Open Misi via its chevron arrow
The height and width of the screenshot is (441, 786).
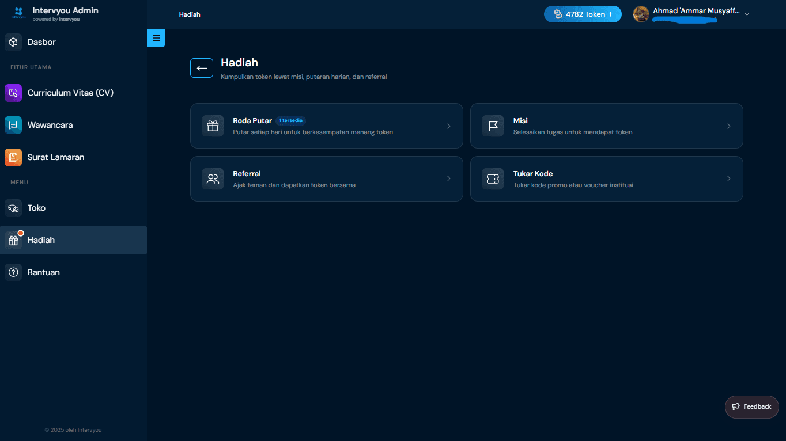pos(729,126)
